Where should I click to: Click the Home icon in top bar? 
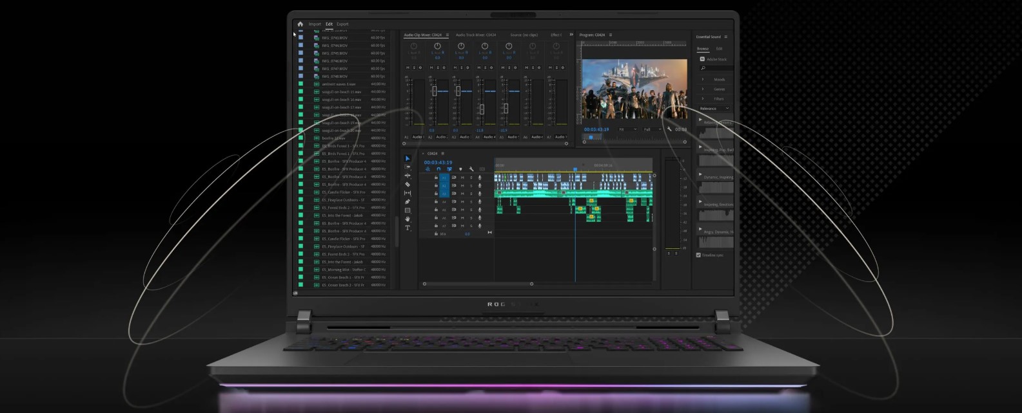[300, 24]
